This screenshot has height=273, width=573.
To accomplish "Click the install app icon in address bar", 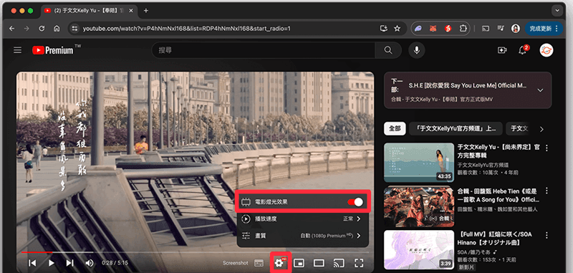I will click(x=383, y=29).
